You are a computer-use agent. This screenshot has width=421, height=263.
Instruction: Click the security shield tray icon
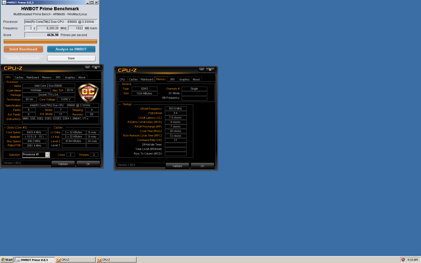click(403, 260)
